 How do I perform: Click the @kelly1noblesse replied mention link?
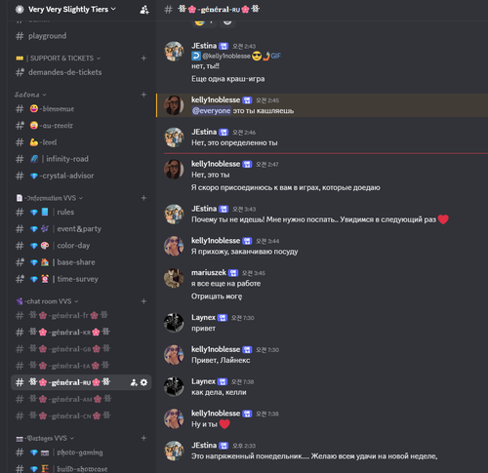click(x=226, y=56)
